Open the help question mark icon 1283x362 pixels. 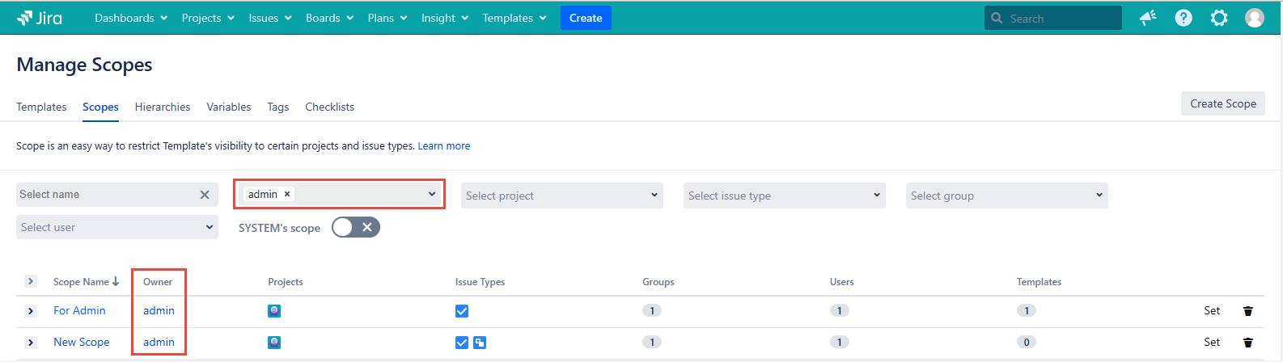[1183, 18]
